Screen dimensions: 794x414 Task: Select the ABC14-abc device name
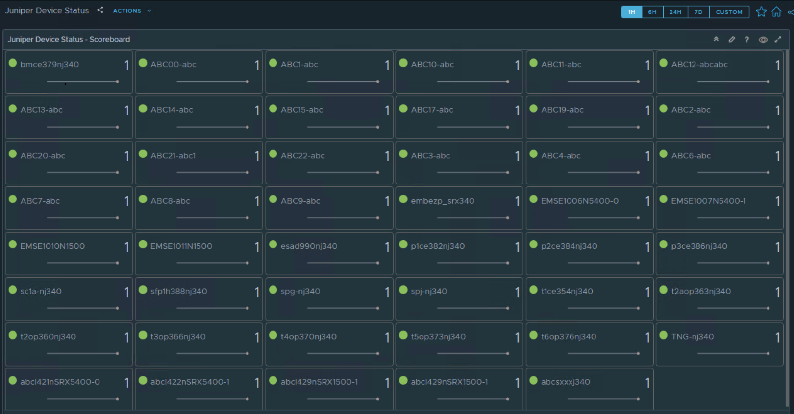(x=172, y=110)
